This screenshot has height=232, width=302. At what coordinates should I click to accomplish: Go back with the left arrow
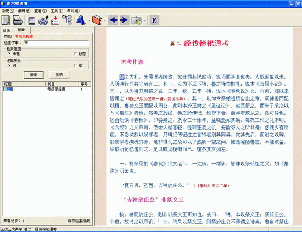tap(113, 20)
